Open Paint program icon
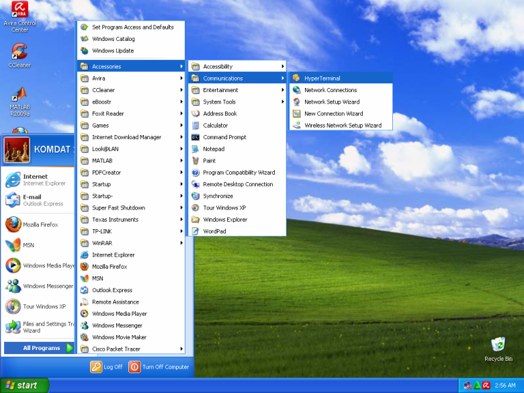Image resolution: width=524 pixels, height=393 pixels. [x=195, y=161]
